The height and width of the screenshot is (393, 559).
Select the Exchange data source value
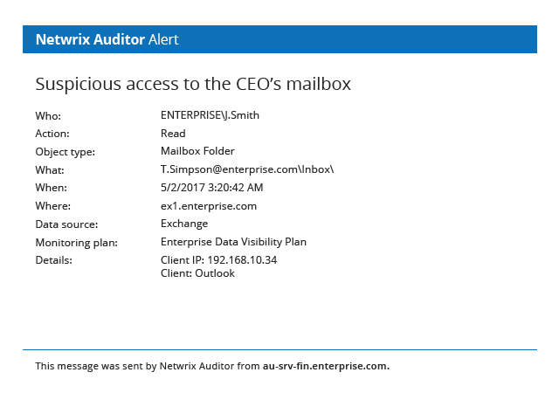pyautogui.click(x=184, y=224)
